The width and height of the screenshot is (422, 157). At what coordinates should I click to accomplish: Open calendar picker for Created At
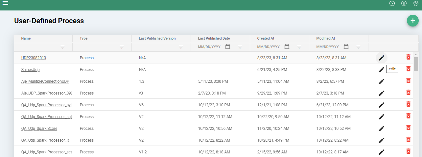click(x=287, y=47)
